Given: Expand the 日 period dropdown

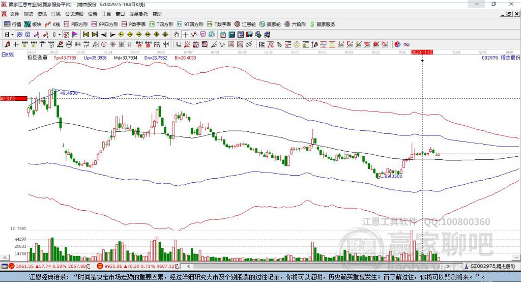Looking at the screenshot, I should [x=12, y=35].
